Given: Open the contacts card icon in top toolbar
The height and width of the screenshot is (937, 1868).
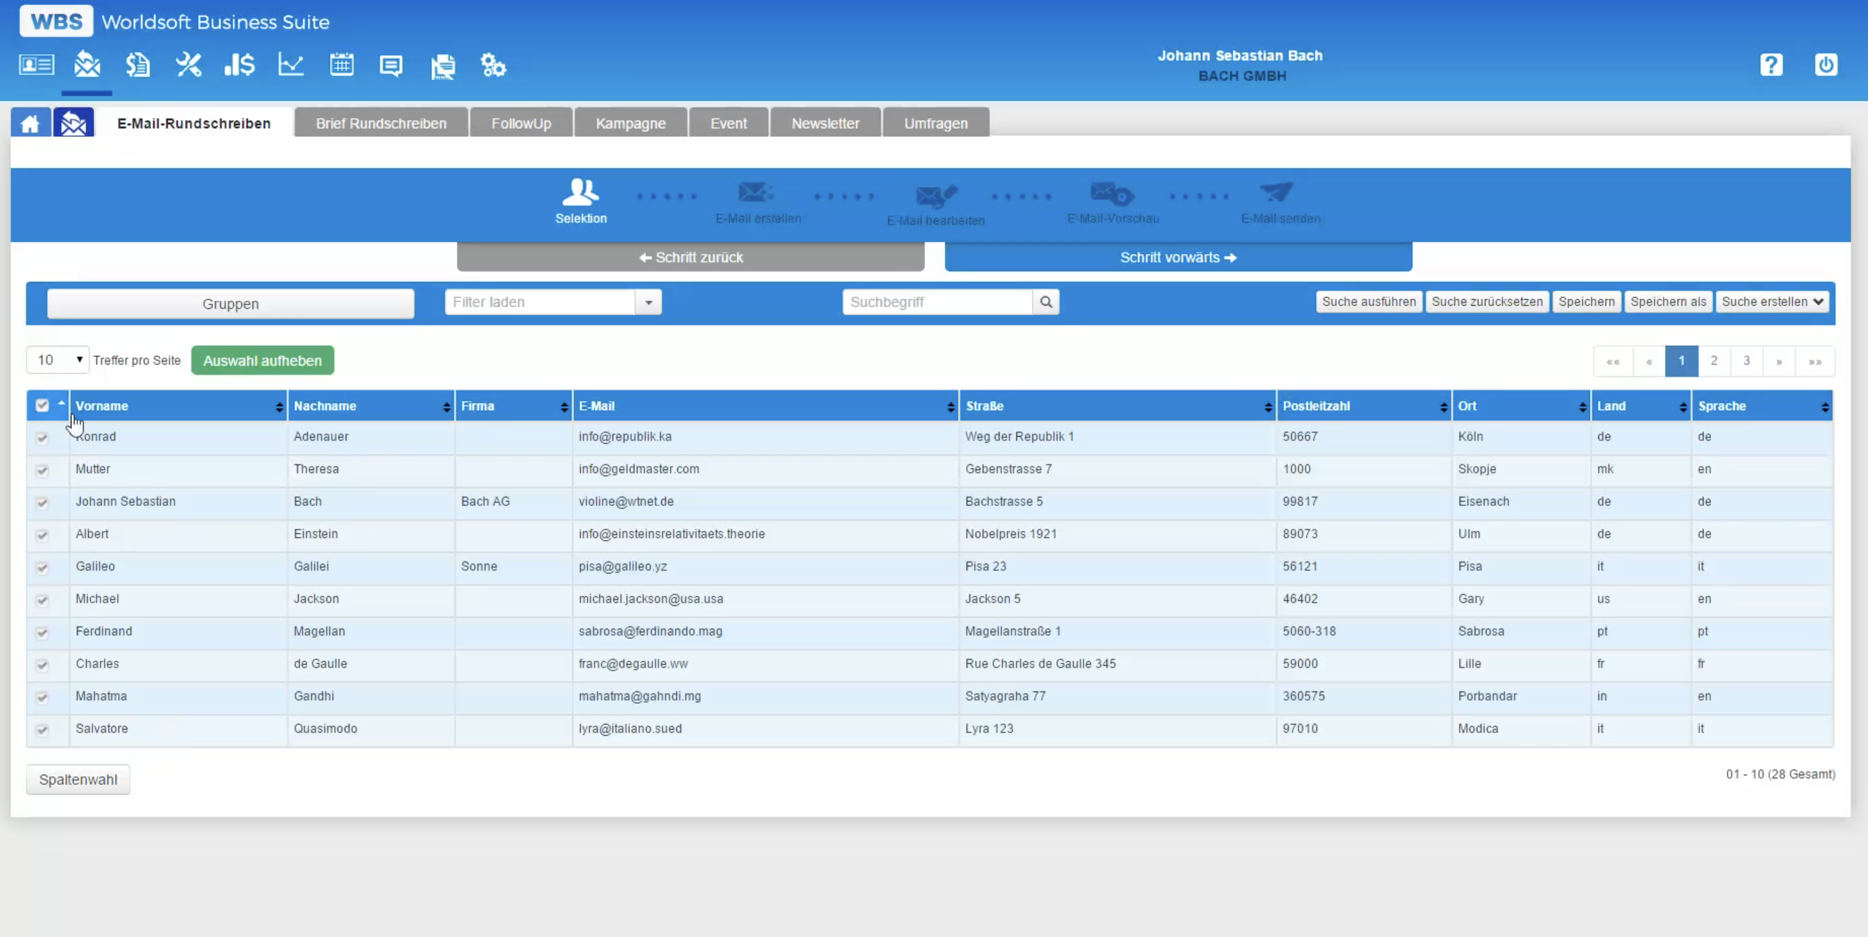Looking at the screenshot, I should click(36, 65).
